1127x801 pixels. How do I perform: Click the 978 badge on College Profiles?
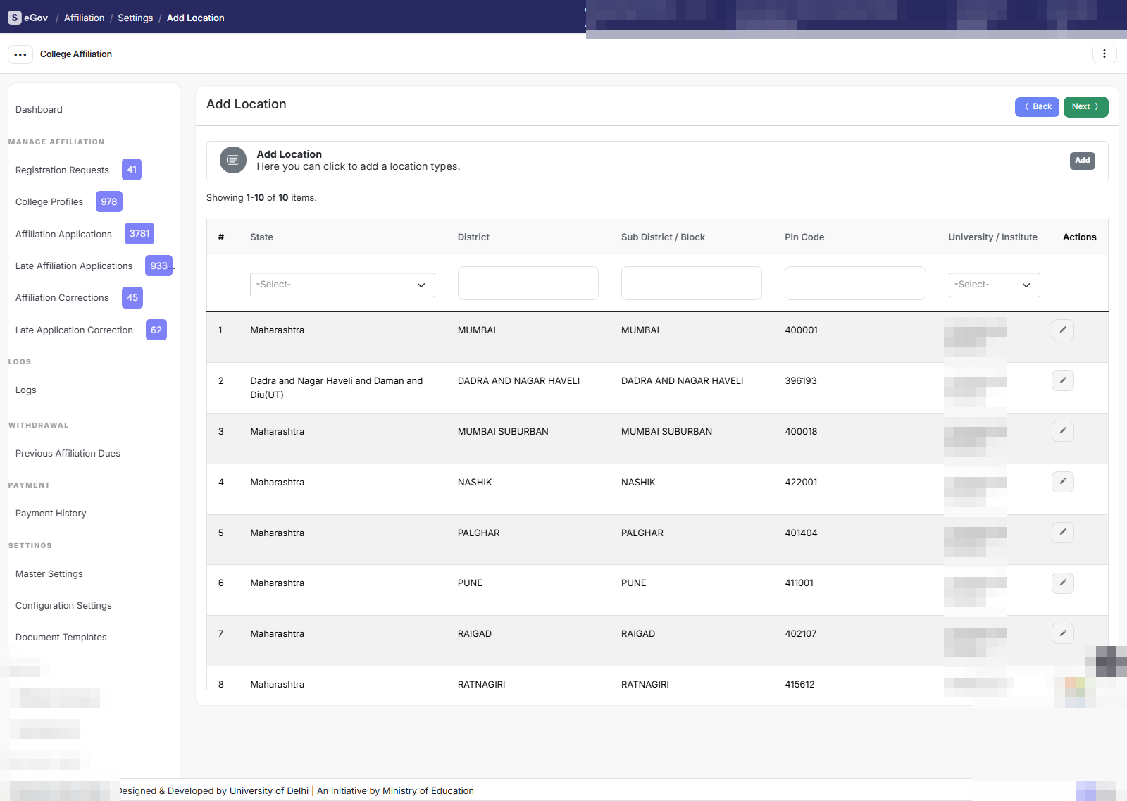tap(109, 201)
